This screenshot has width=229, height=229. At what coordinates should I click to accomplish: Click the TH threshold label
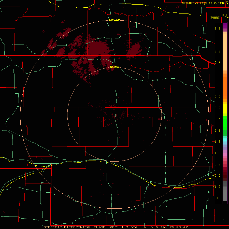(219, 198)
